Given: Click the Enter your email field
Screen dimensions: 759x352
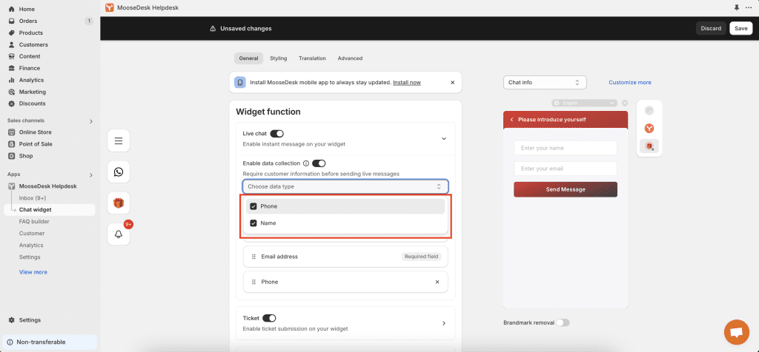Looking at the screenshot, I should click(566, 169).
